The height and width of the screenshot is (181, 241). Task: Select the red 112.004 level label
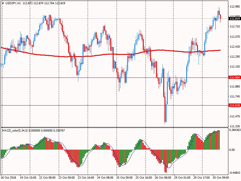[235, 78]
